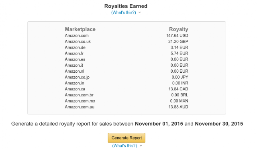Select the Amazon.com.br marketplace row
This screenshot has height=149, width=257.
click(x=126, y=95)
